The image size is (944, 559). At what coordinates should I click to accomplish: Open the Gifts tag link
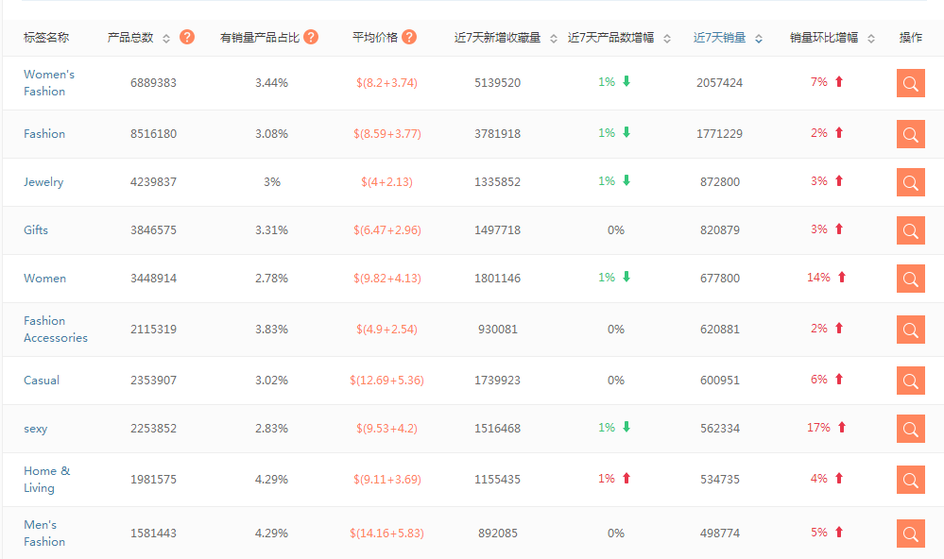click(36, 230)
